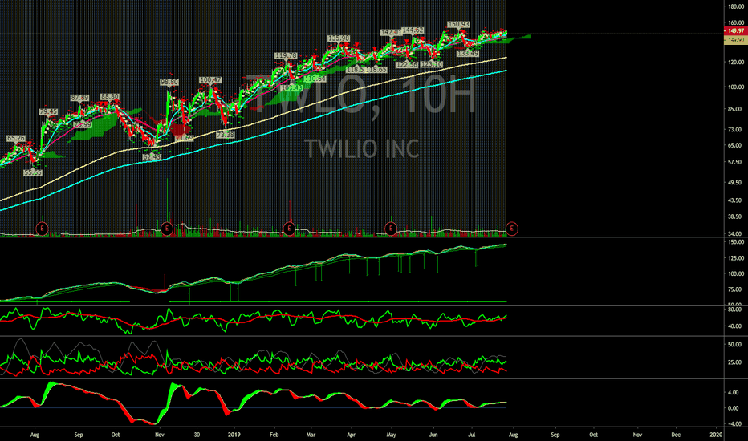Select the 62.43 low pivot label
The height and width of the screenshot is (441, 748).
click(x=152, y=156)
